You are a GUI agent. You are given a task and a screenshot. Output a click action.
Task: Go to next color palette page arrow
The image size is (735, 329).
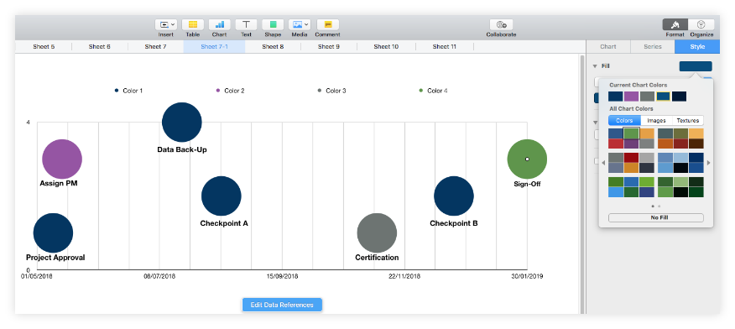pos(708,163)
